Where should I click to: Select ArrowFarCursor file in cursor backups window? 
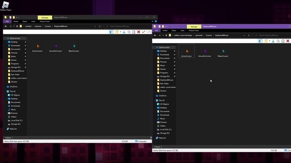click(x=205, y=53)
